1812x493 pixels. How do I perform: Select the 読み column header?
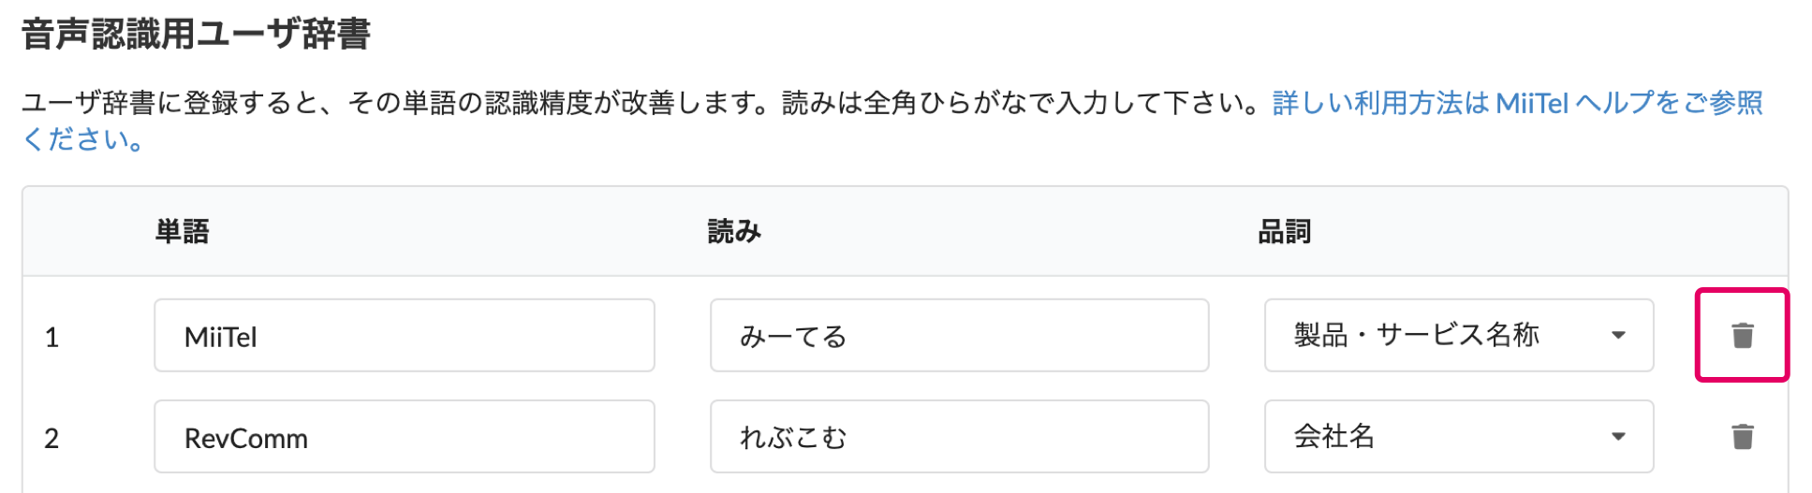coord(734,231)
